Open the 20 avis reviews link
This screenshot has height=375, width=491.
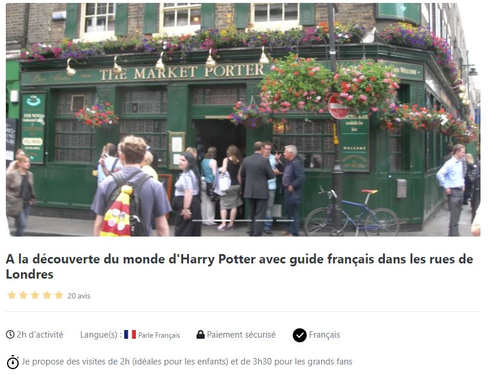79,296
